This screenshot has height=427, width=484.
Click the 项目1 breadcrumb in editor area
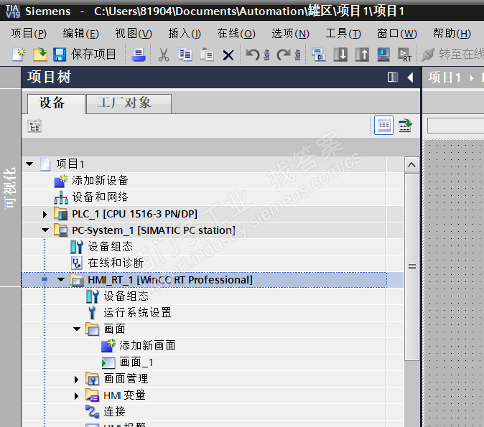[x=444, y=78]
